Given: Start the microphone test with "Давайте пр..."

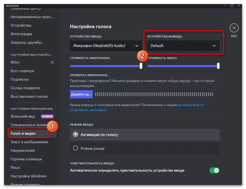Looking at the screenshot, I should pyautogui.click(x=81, y=94).
